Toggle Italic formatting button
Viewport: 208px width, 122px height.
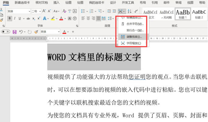click(x=15, y=19)
